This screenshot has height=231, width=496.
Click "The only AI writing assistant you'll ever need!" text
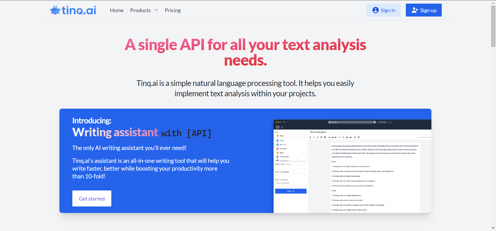click(x=129, y=148)
